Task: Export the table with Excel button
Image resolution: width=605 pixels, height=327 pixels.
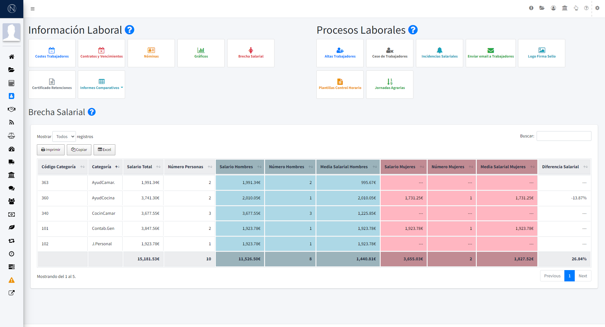Action: click(104, 150)
